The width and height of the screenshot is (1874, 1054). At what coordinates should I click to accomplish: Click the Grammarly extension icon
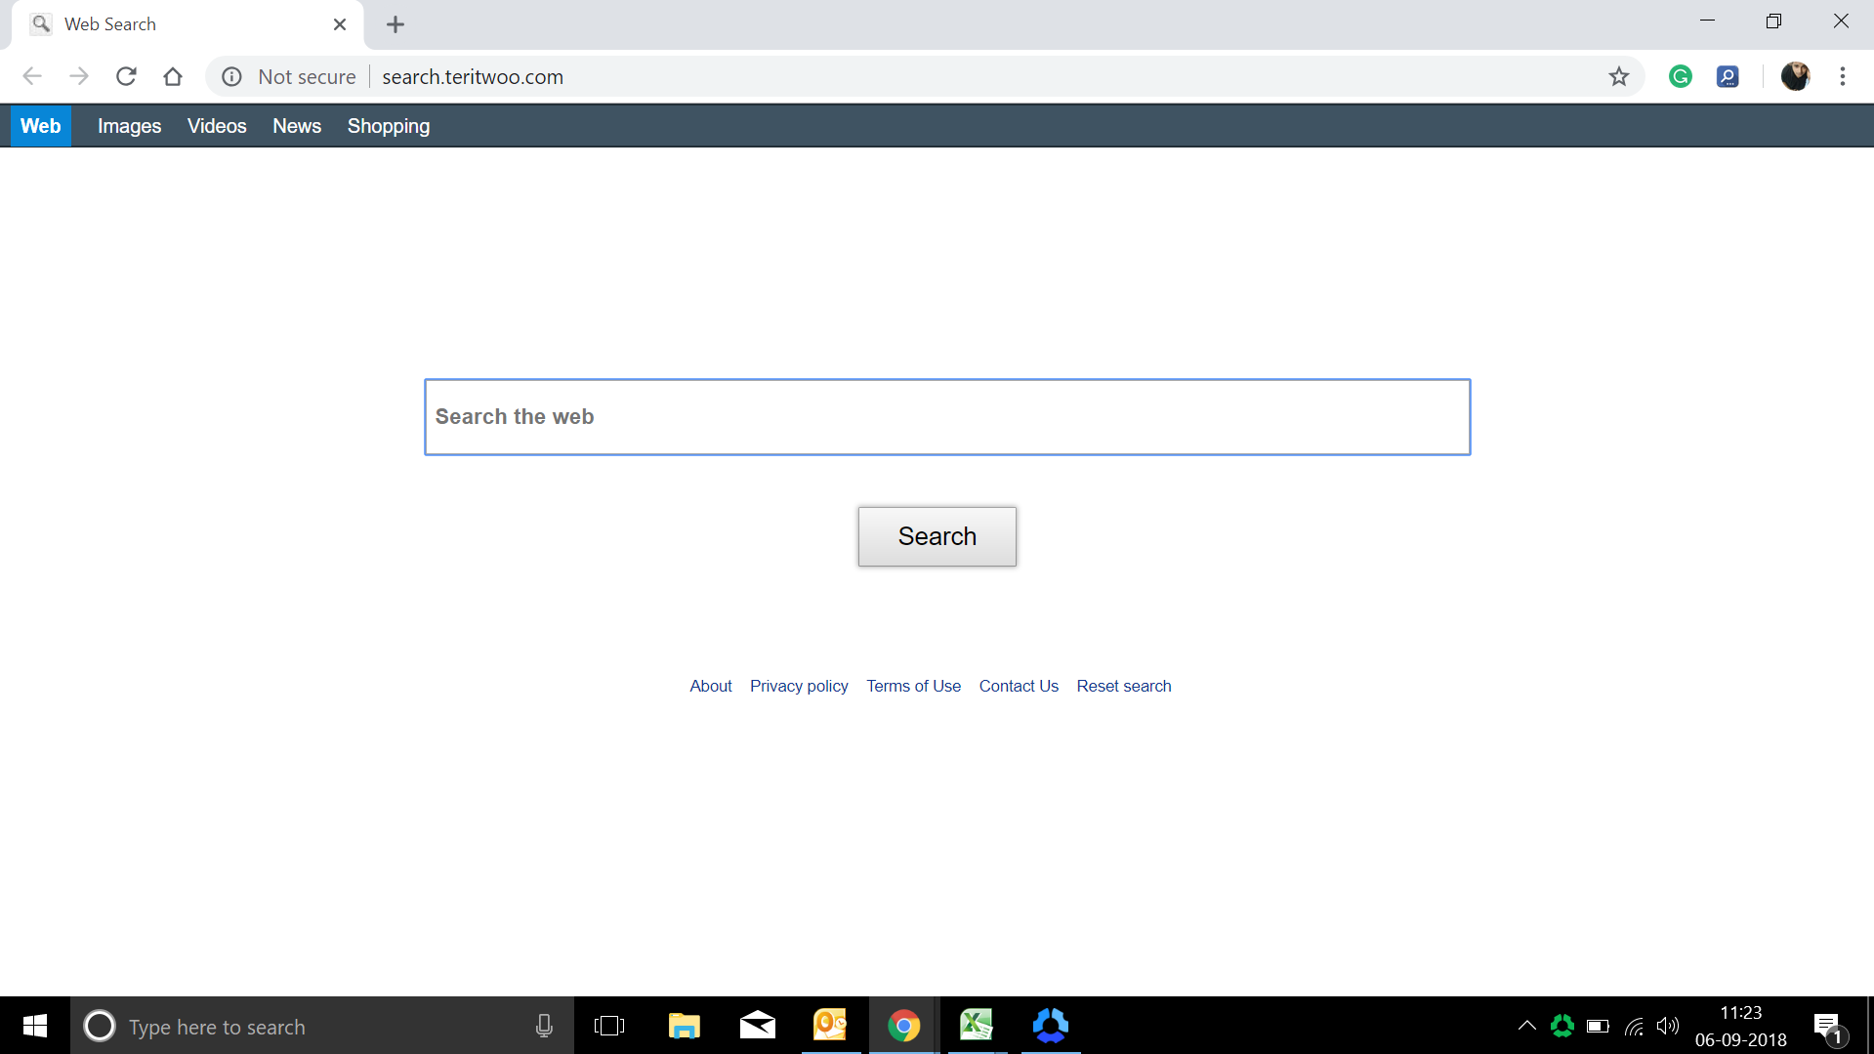tap(1680, 76)
